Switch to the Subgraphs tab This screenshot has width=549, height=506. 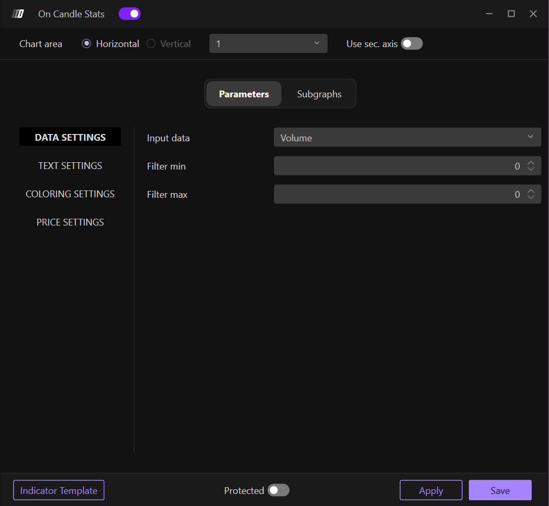pos(319,94)
